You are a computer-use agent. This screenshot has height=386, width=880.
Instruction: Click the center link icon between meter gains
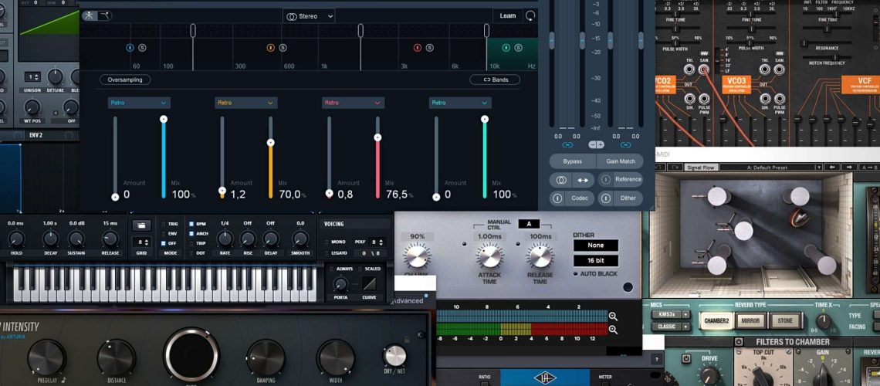point(596,145)
